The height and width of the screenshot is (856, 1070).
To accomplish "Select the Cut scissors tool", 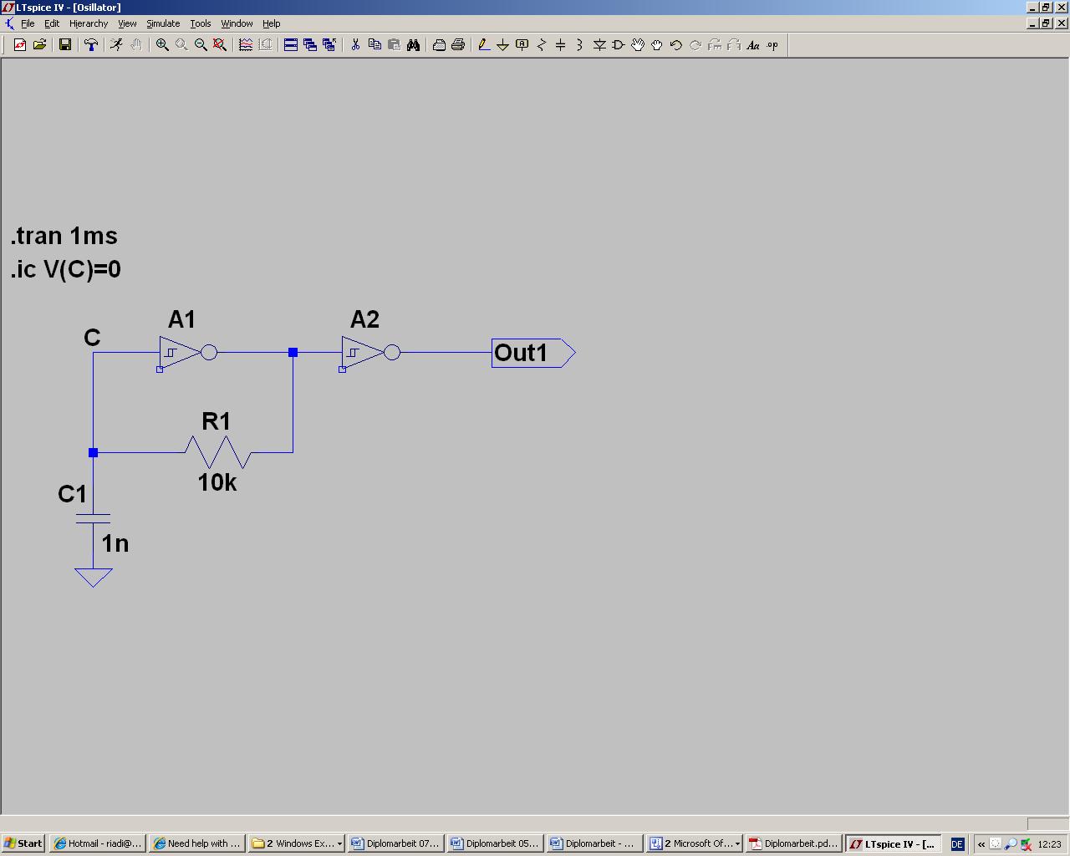I will click(355, 45).
